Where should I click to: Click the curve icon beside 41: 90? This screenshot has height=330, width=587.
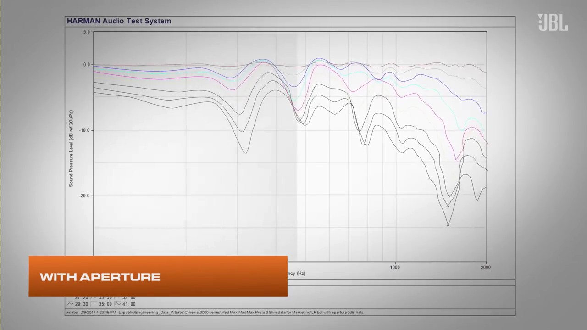tap(118, 304)
